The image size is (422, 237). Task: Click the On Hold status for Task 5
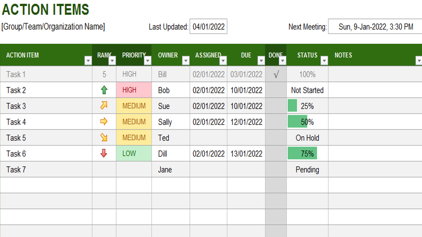[x=307, y=137]
